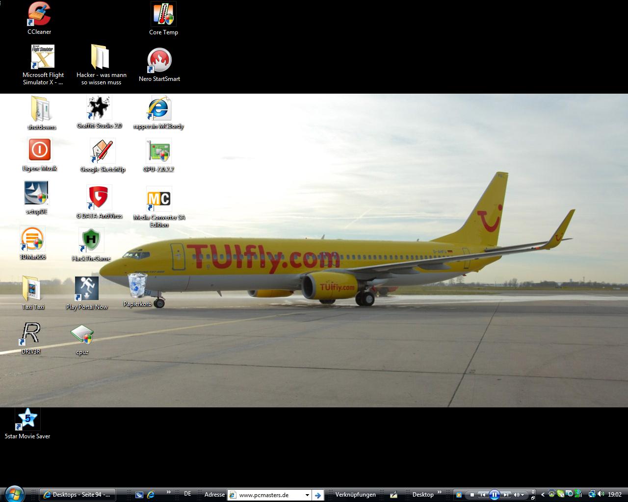628x502 pixels.
Task: Pause playback in taskbar media player
Action: coord(495,495)
